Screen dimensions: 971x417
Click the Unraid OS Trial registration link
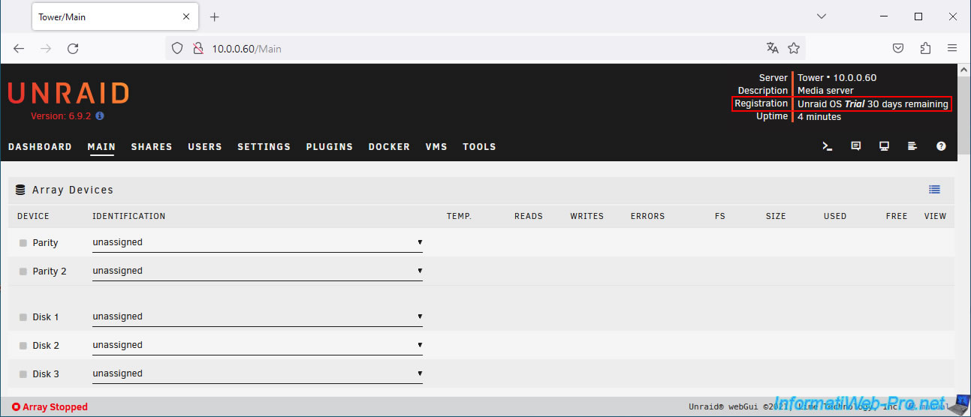click(872, 104)
